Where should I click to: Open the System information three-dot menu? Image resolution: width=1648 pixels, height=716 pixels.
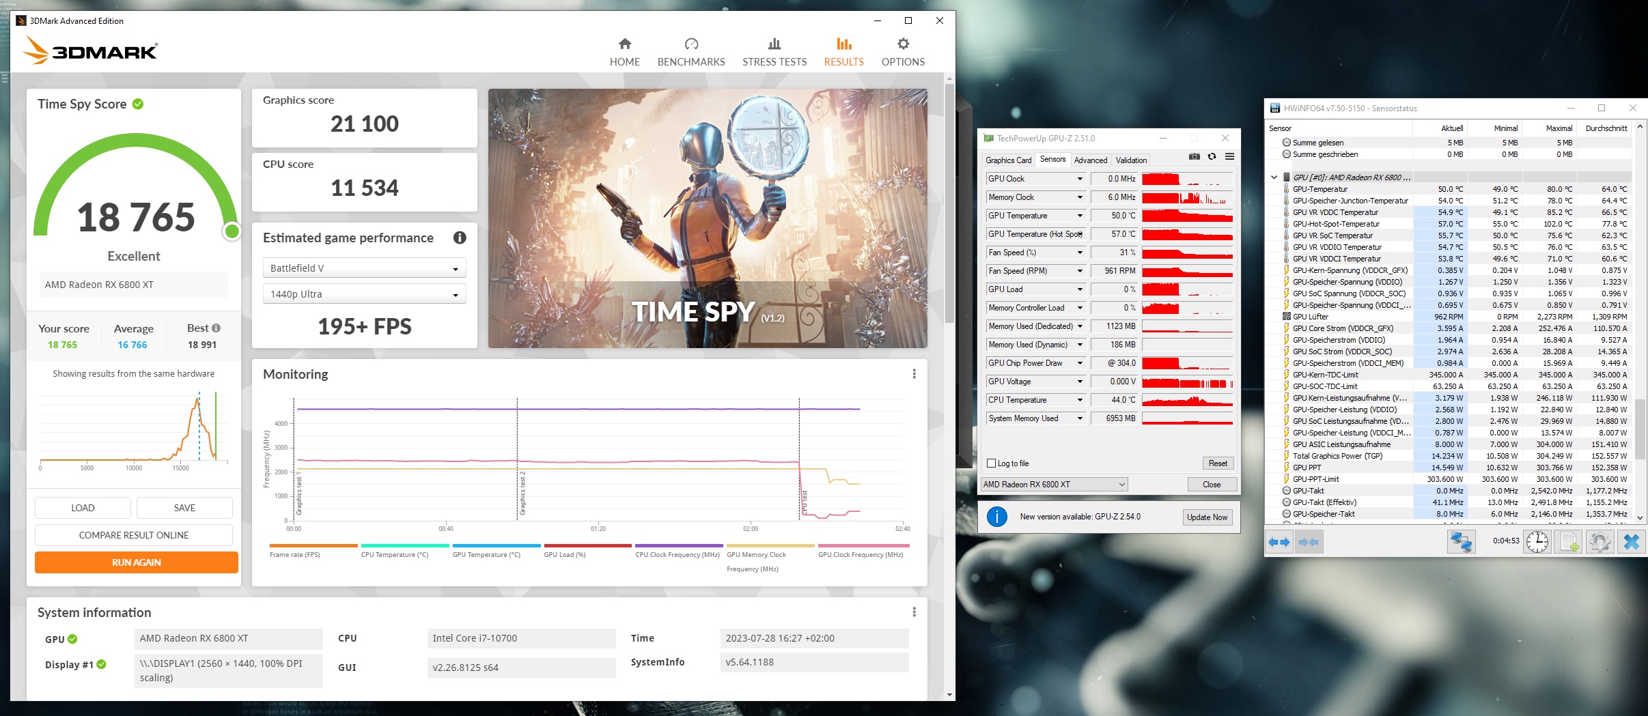tap(914, 612)
